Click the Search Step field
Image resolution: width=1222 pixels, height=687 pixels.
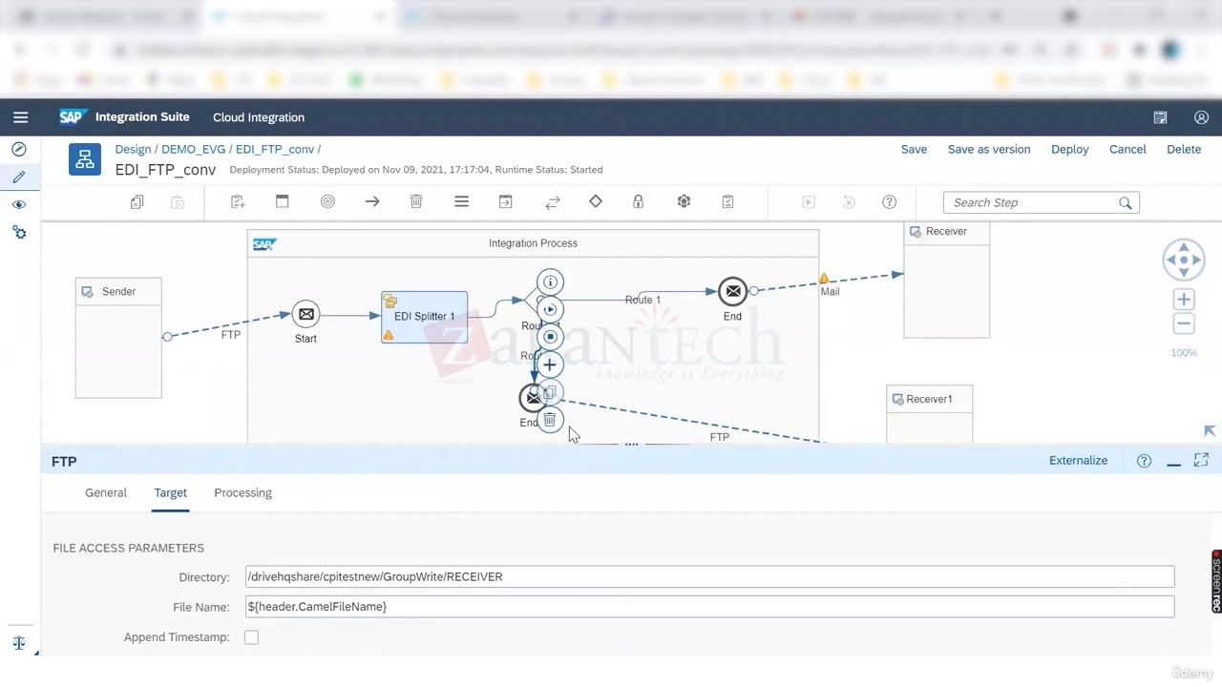[1041, 202]
